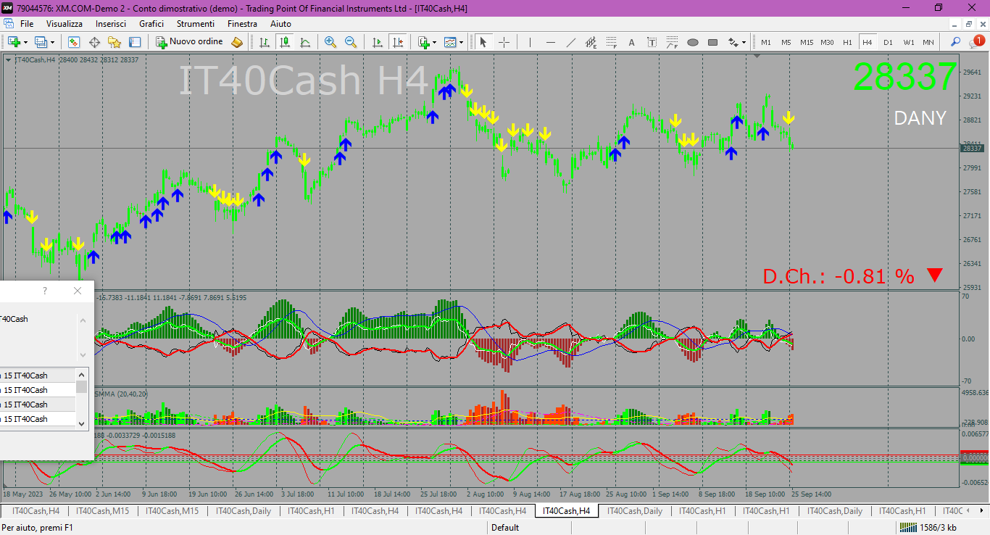Toggle chart shift from right border
This screenshot has height=535, width=990.
tap(397, 42)
